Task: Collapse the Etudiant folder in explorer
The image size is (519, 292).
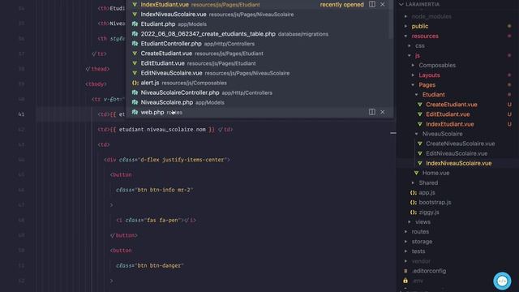Action: pos(417,95)
